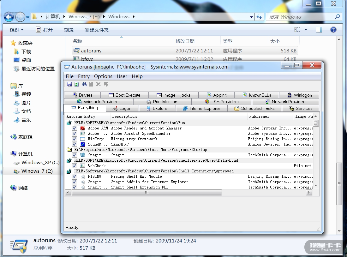Uncheck the WebCheck entry checkbox
Screen dimensions: 347x257
pyautogui.click(x=75, y=166)
